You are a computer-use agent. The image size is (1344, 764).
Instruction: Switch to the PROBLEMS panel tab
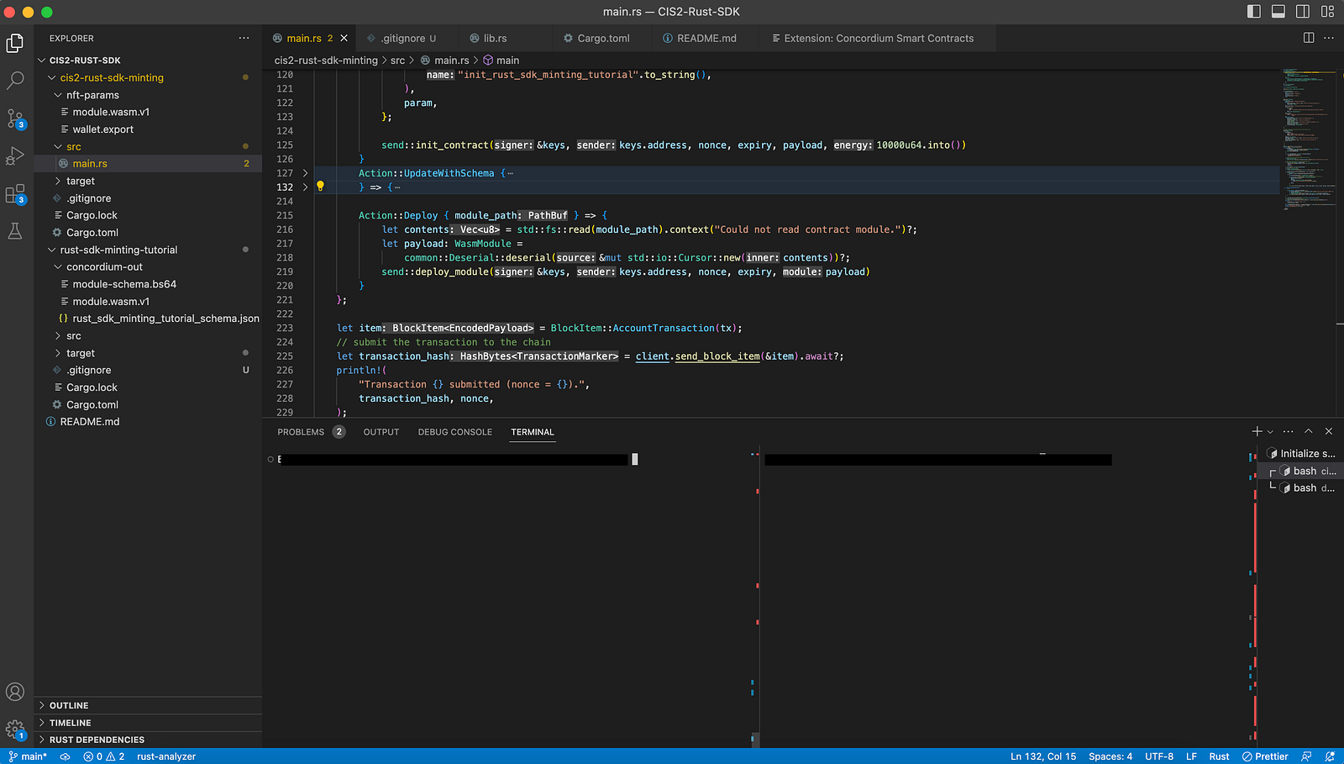[301, 432]
